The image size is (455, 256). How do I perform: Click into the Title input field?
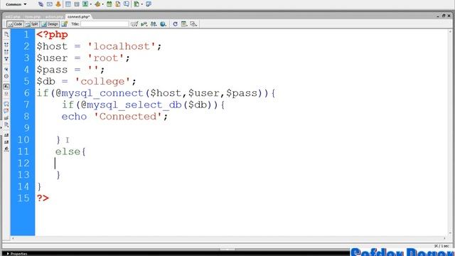coord(105,24)
